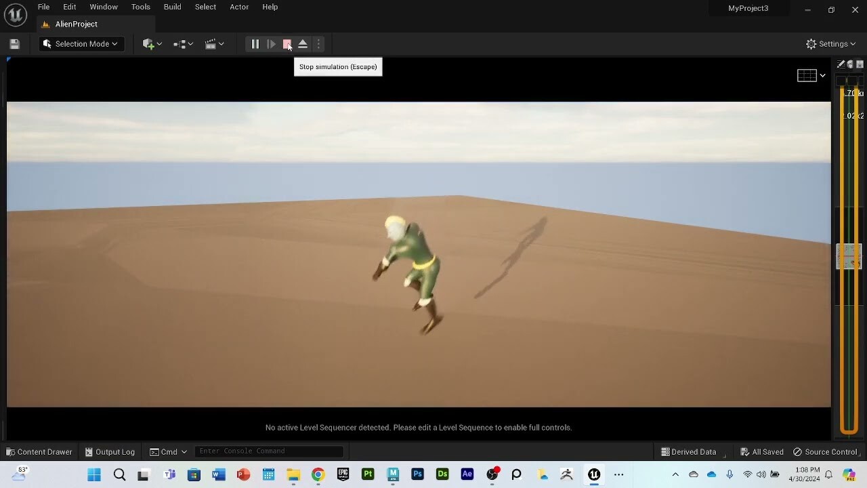This screenshot has width=867, height=488.
Task: Advance the simulation a single frame
Action: [271, 44]
